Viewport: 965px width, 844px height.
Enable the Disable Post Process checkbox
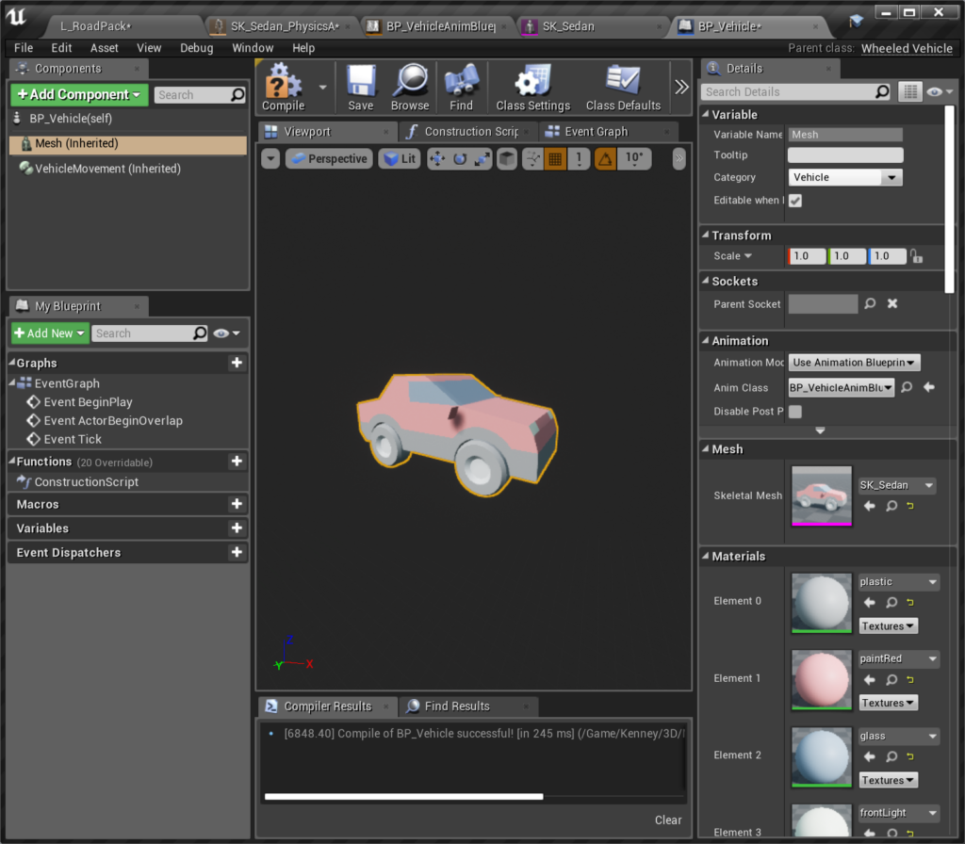[x=795, y=412]
